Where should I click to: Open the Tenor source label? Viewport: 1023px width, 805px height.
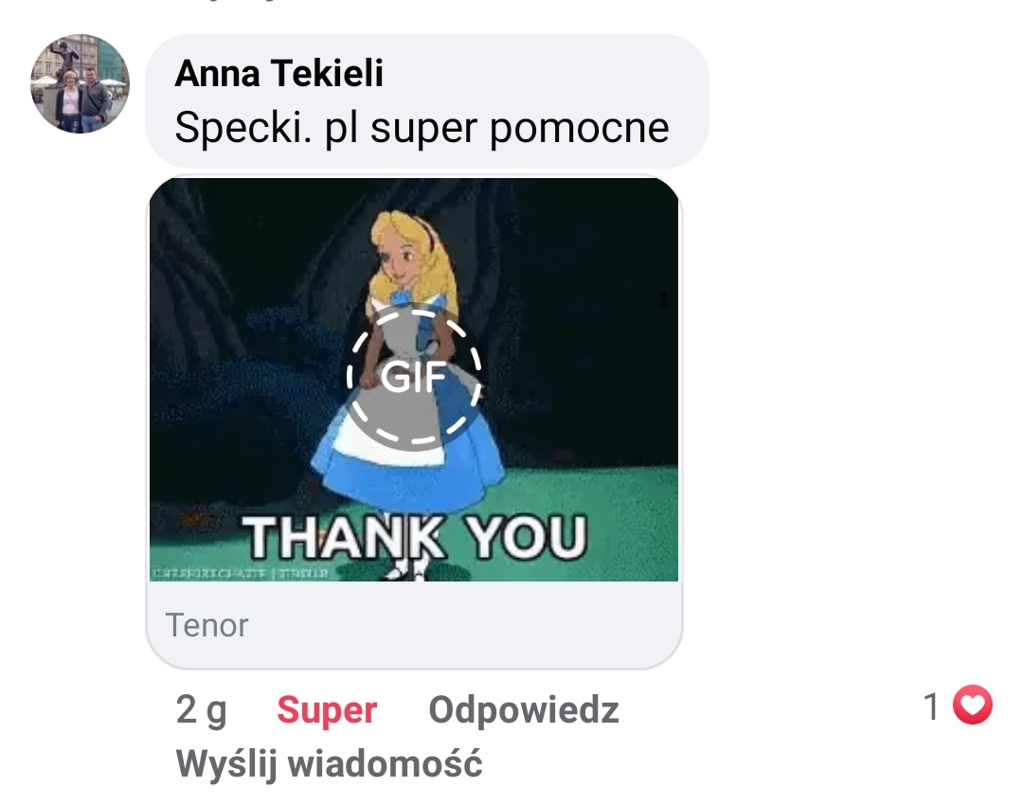point(206,625)
